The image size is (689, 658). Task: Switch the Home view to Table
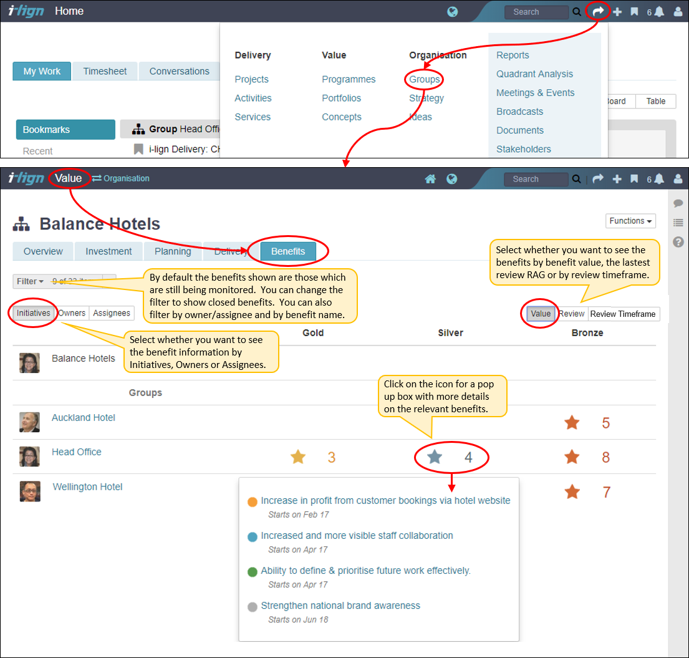(655, 101)
